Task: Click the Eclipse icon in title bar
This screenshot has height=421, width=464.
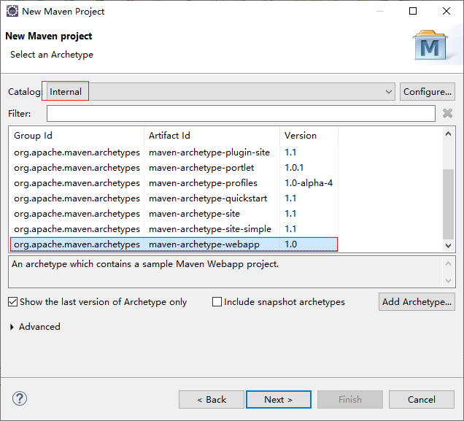Action: 12,11
